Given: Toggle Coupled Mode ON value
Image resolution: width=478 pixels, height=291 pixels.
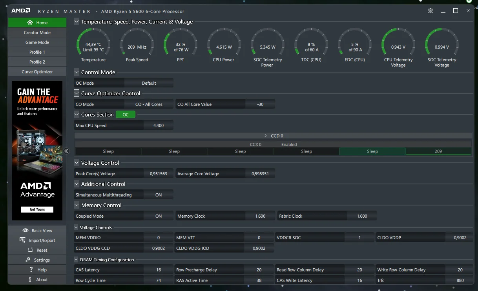Looking at the screenshot, I should click(159, 216).
